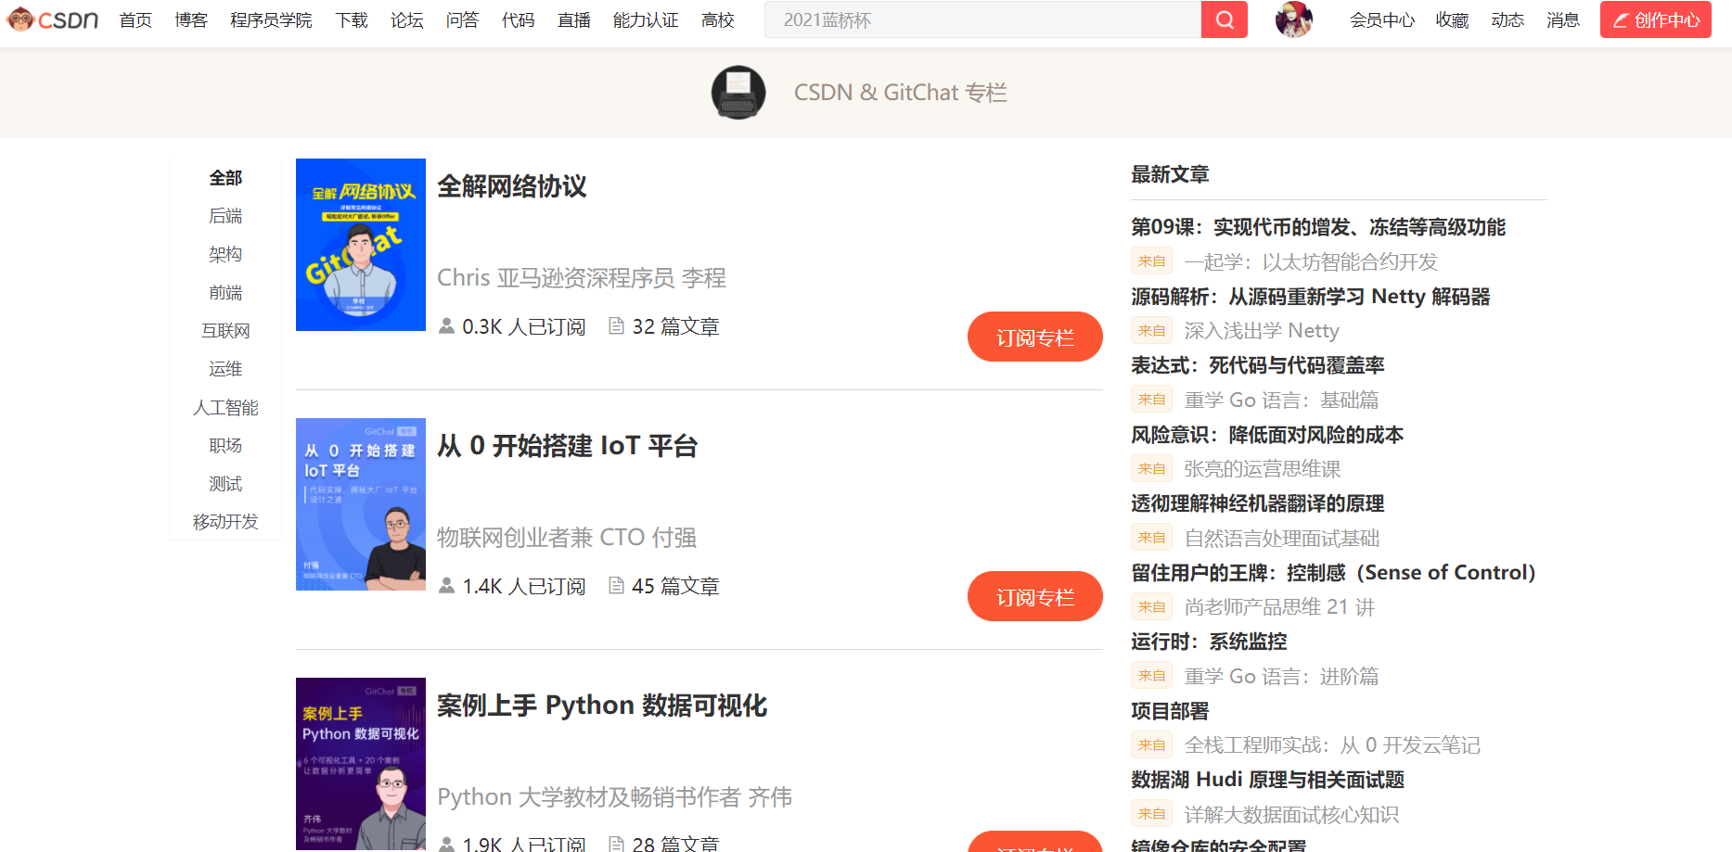Screen dimensions: 1732x852
Task: Open 案例上手 Python 数据可视化 cover image
Action: click(x=361, y=764)
